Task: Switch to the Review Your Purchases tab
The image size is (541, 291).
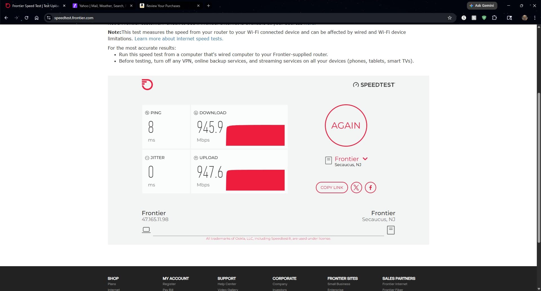Action: [x=170, y=6]
